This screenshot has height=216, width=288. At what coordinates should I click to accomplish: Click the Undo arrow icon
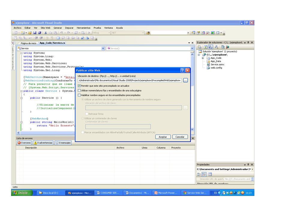tap(61, 33)
